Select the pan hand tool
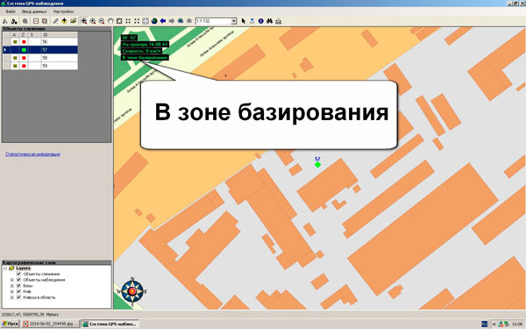This screenshot has width=526, height=329. 110,21
